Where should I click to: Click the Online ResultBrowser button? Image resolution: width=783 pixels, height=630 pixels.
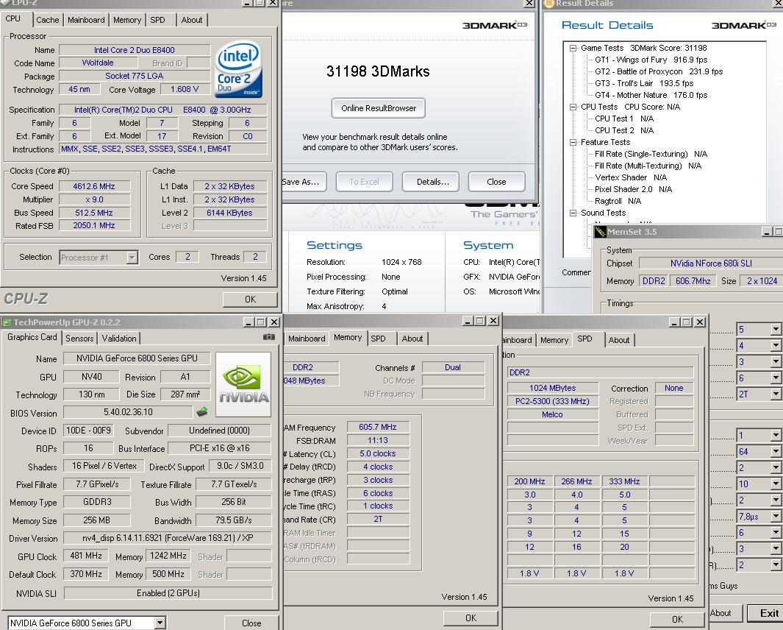click(379, 108)
